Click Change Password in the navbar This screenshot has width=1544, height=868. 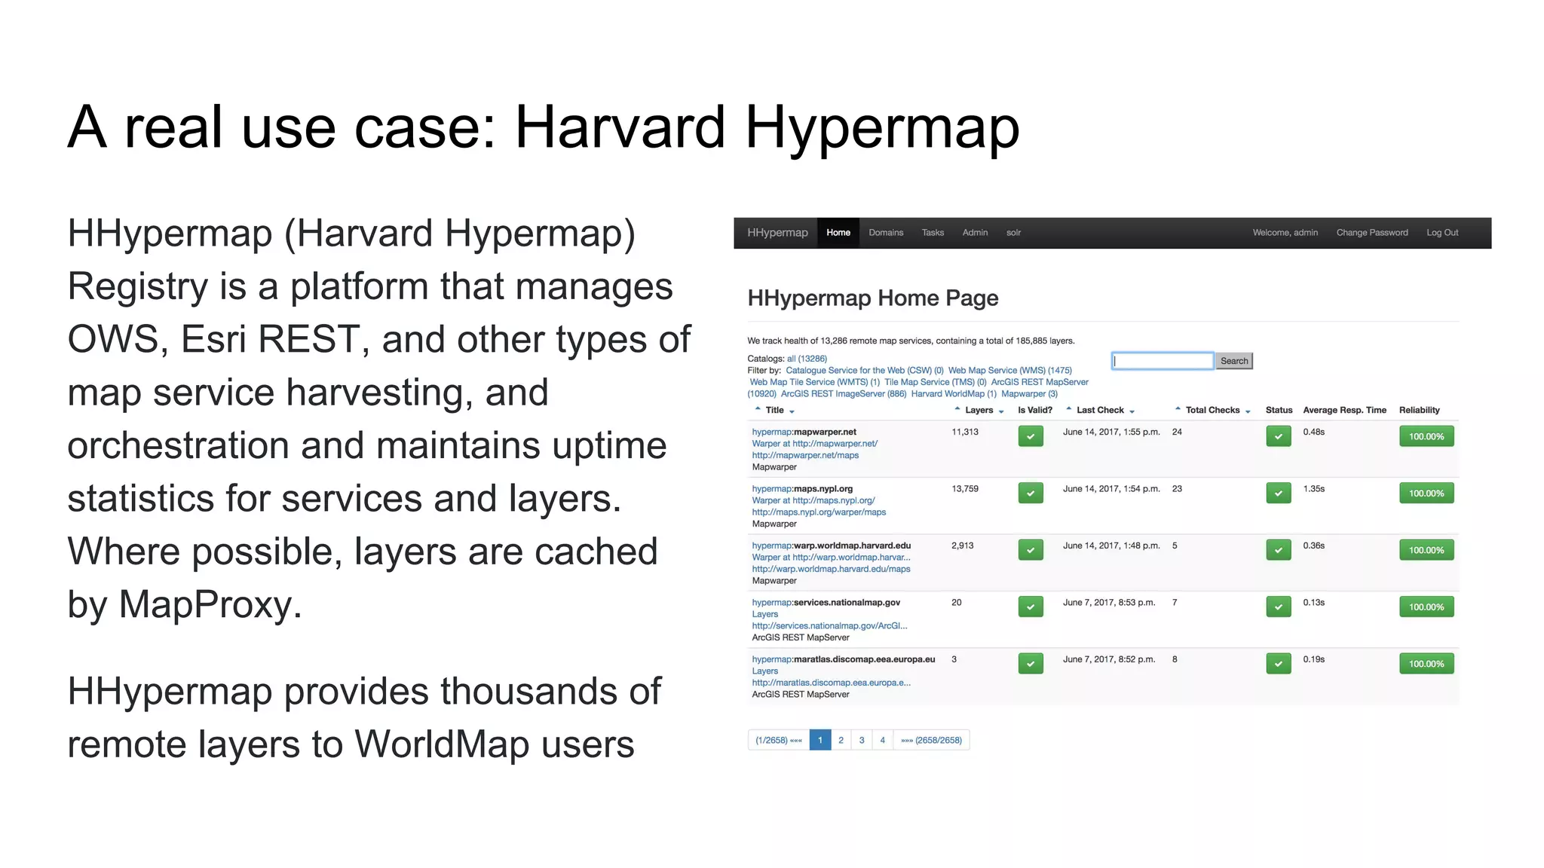(x=1372, y=233)
